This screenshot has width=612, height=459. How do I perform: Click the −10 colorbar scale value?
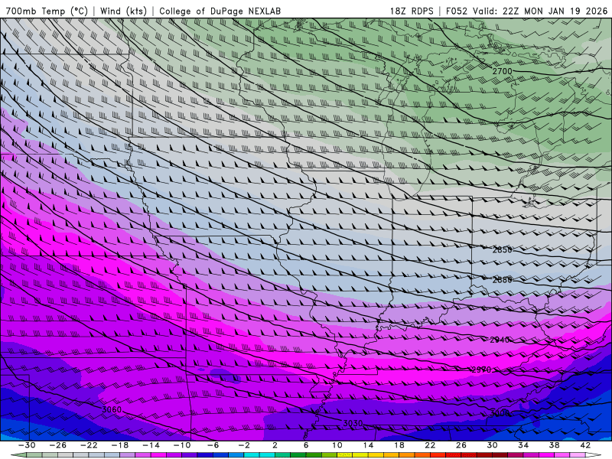182,445
